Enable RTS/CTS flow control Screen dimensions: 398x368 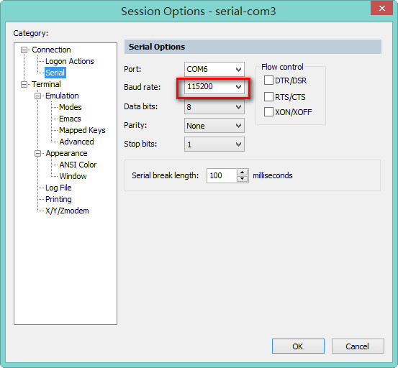point(268,96)
